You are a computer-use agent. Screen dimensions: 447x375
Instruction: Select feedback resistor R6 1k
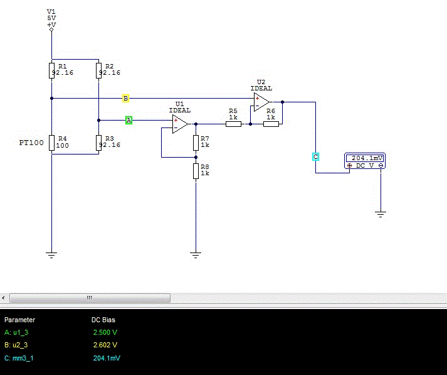[x=271, y=124]
